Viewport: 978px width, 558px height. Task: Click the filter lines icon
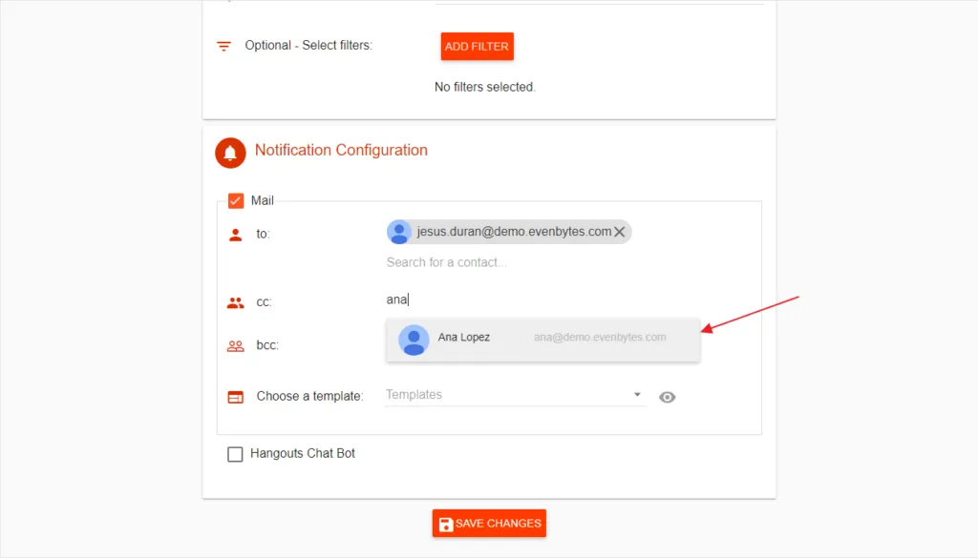point(223,46)
